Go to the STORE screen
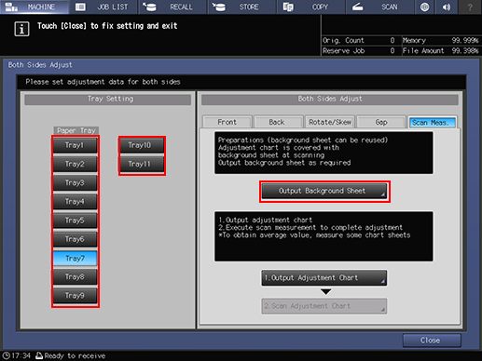The image size is (482, 361). [242, 7]
